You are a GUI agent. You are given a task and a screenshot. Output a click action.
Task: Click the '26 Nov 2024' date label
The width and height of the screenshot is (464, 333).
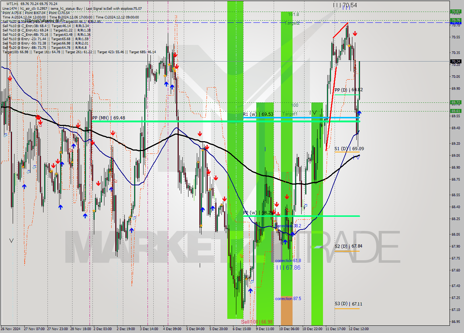[x=11, y=329]
